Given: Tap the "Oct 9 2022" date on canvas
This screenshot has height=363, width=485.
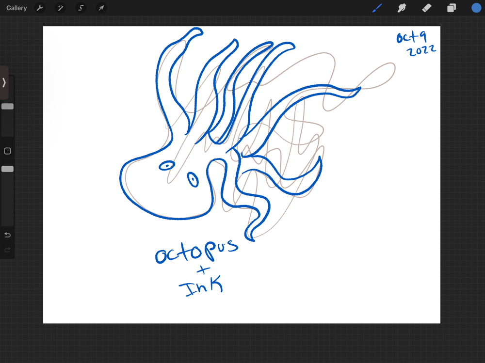Looking at the screenshot, I should click(x=416, y=44).
